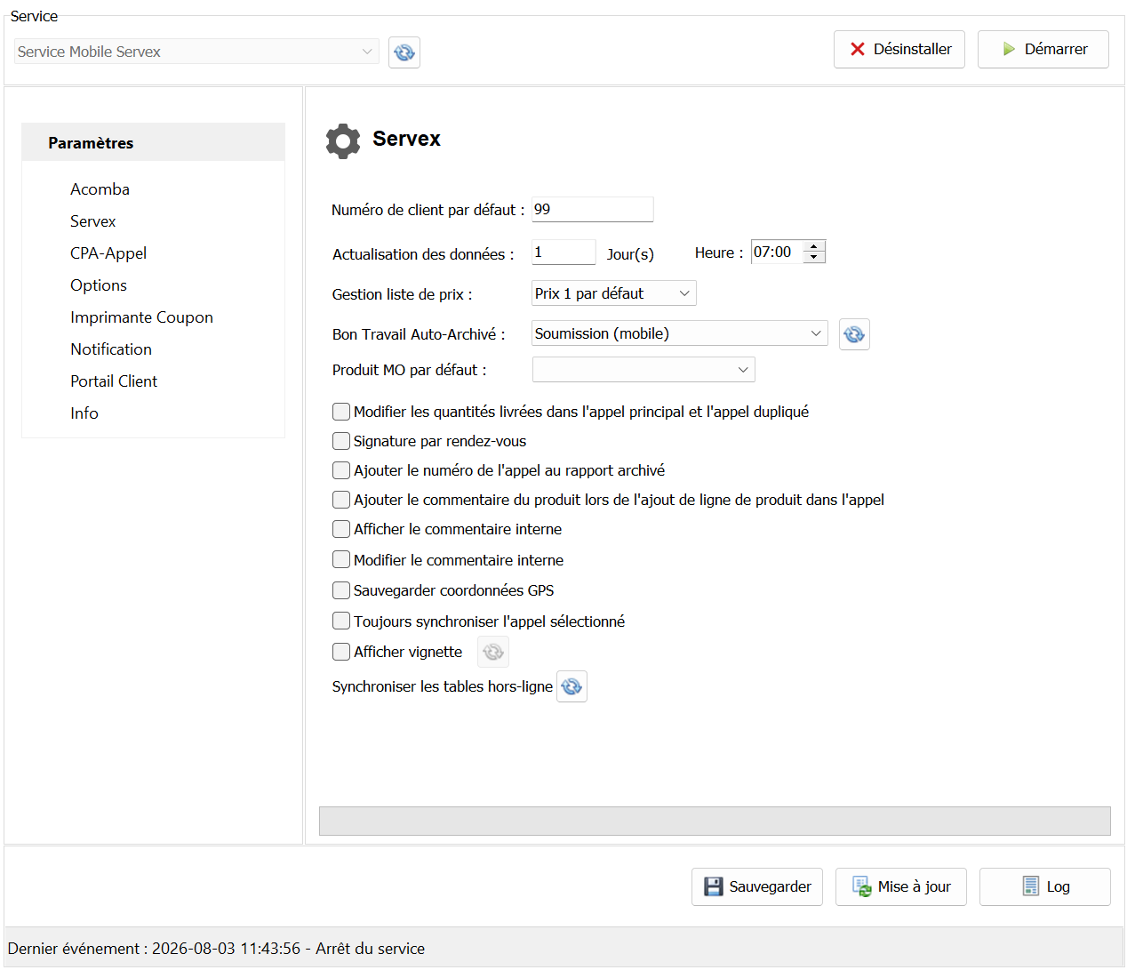This screenshot has width=1127, height=970.
Task: Click the sync icon for tables hors-ligne
Action: [571, 686]
